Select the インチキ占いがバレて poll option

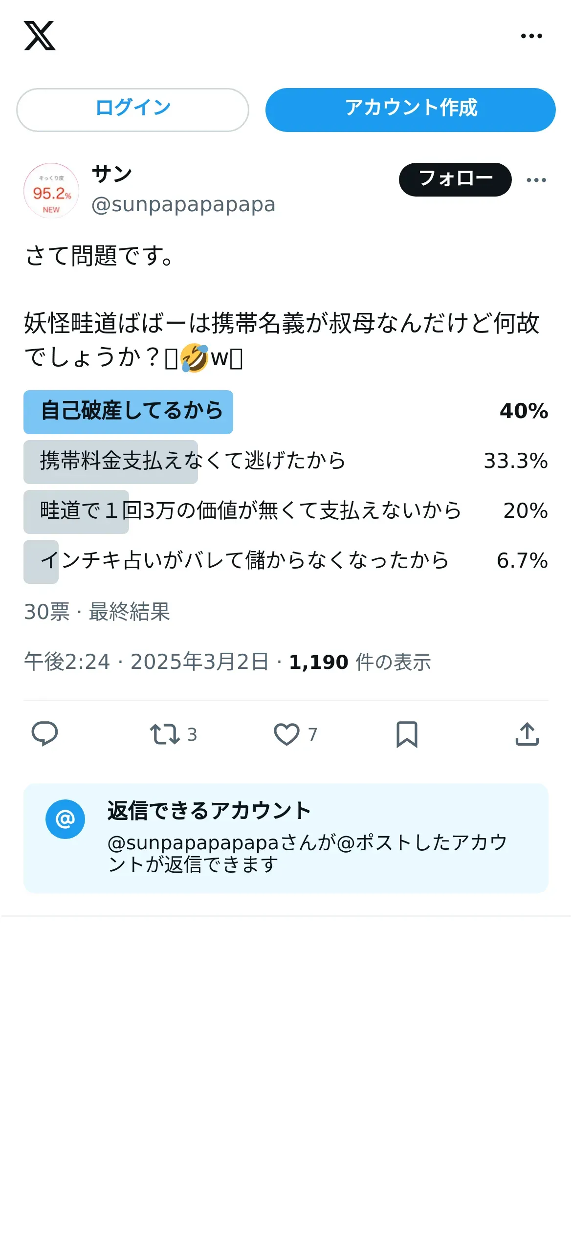(x=286, y=561)
